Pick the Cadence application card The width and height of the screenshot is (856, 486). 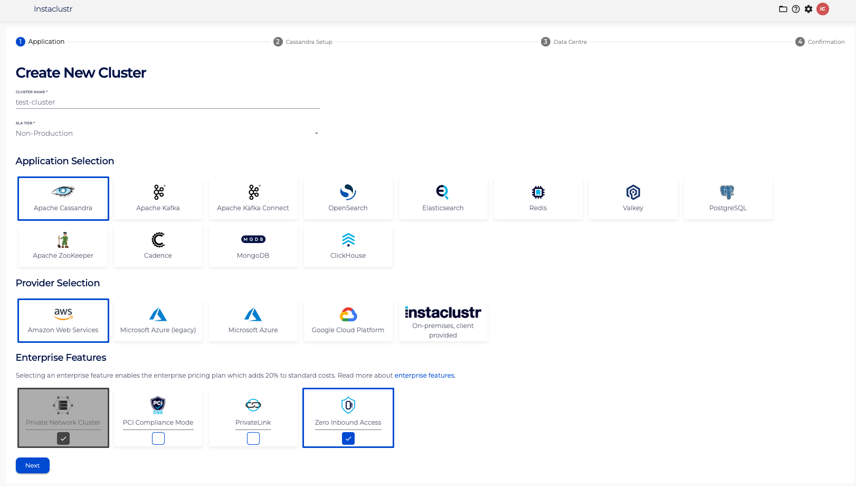[158, 246]
